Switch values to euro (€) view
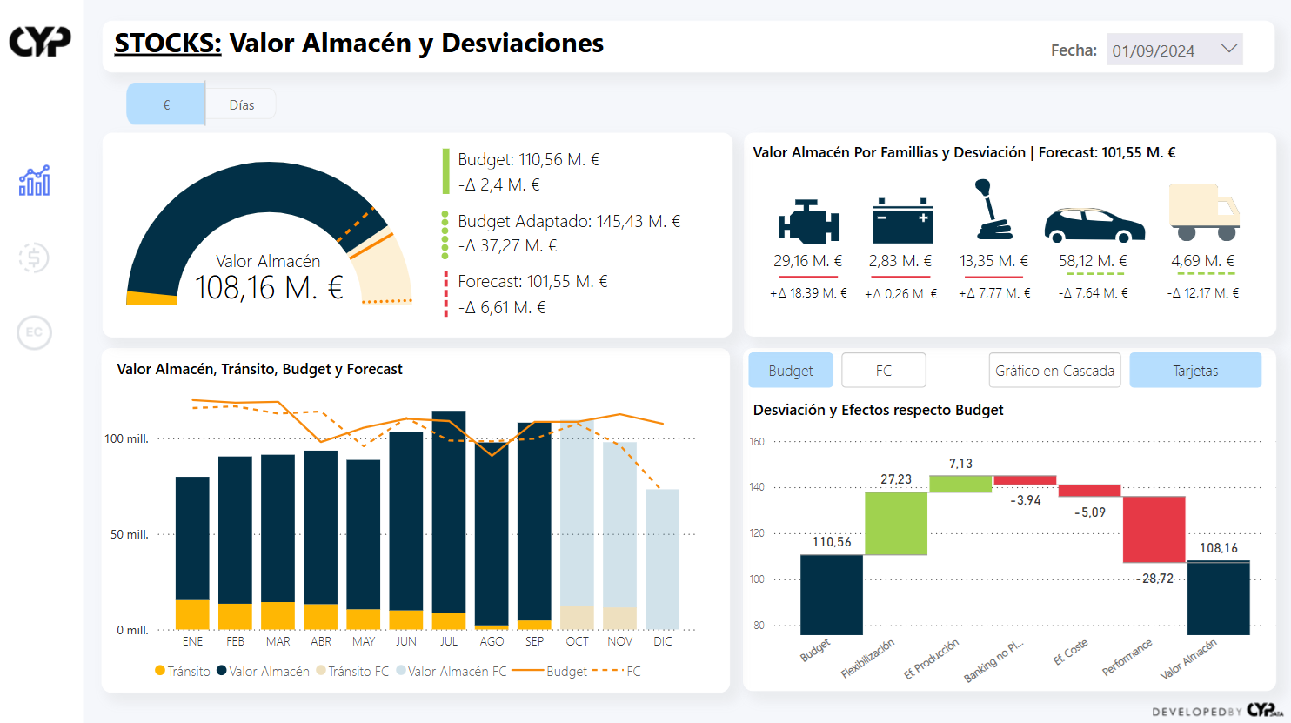This screenshot has height=723, width=1291. (166, 104)
